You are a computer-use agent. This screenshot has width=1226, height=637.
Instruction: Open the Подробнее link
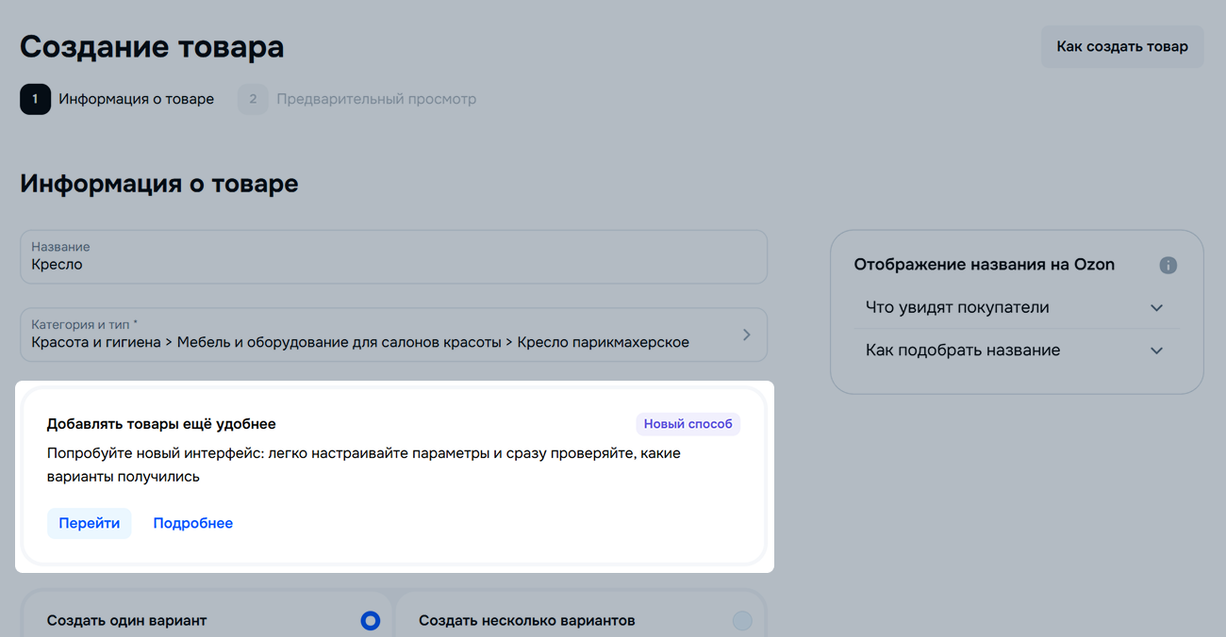[192, 523]
